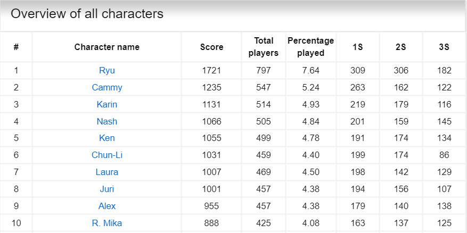
Task: Sort by the 3S column header
Action: click(444, 47)
